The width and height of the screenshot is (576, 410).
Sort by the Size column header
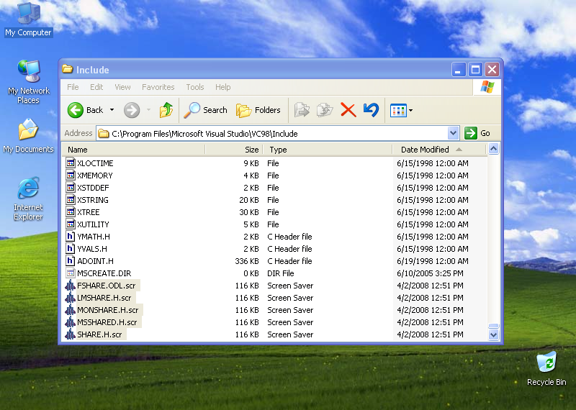pos(233,150)
